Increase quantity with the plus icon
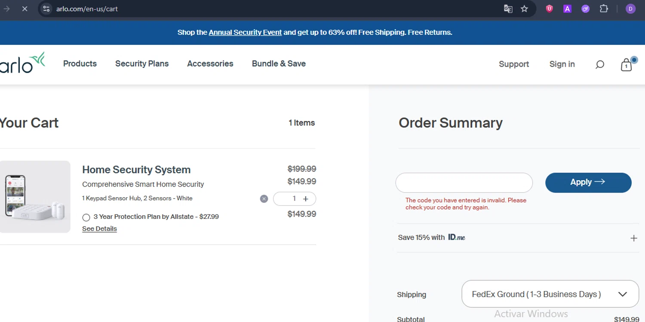This screenshot has width=645, height=322. pos(306,199)
